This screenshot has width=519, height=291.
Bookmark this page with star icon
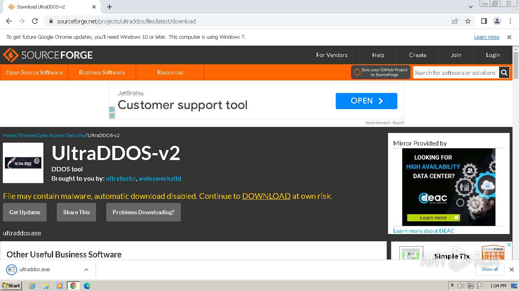tap(468, 21)
